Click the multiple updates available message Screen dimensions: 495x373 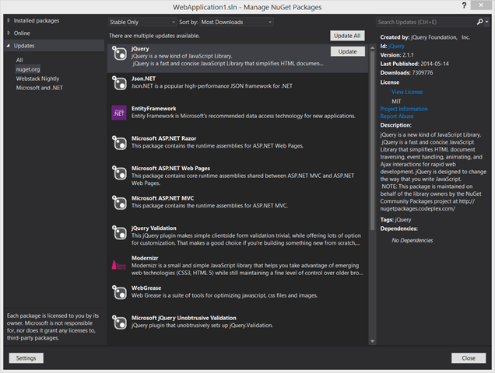click(154, 36)
